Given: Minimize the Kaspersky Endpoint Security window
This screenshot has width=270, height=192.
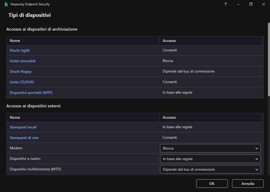Looking at the screenshot, I should (238, 4).
